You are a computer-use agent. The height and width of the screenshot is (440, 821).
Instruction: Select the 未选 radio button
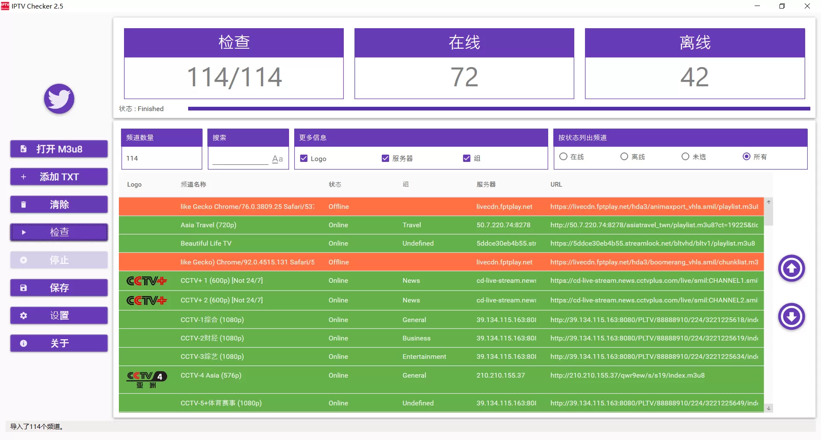(x=685, y=156)
